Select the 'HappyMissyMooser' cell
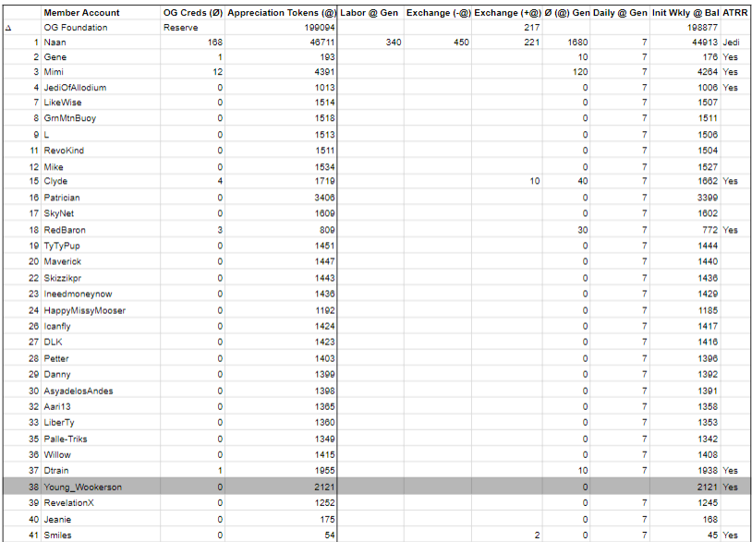 coord(85,310)
